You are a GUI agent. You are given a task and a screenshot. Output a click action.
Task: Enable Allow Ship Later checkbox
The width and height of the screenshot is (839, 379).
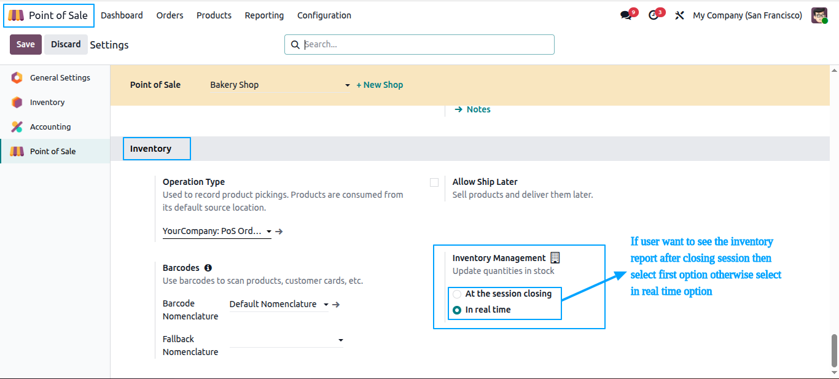click(x=434, y=182)
